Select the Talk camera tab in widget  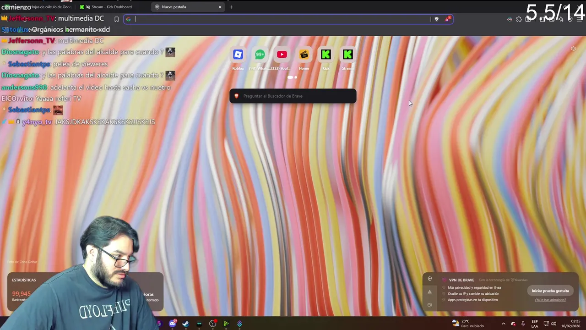click(x=429, y=305)
